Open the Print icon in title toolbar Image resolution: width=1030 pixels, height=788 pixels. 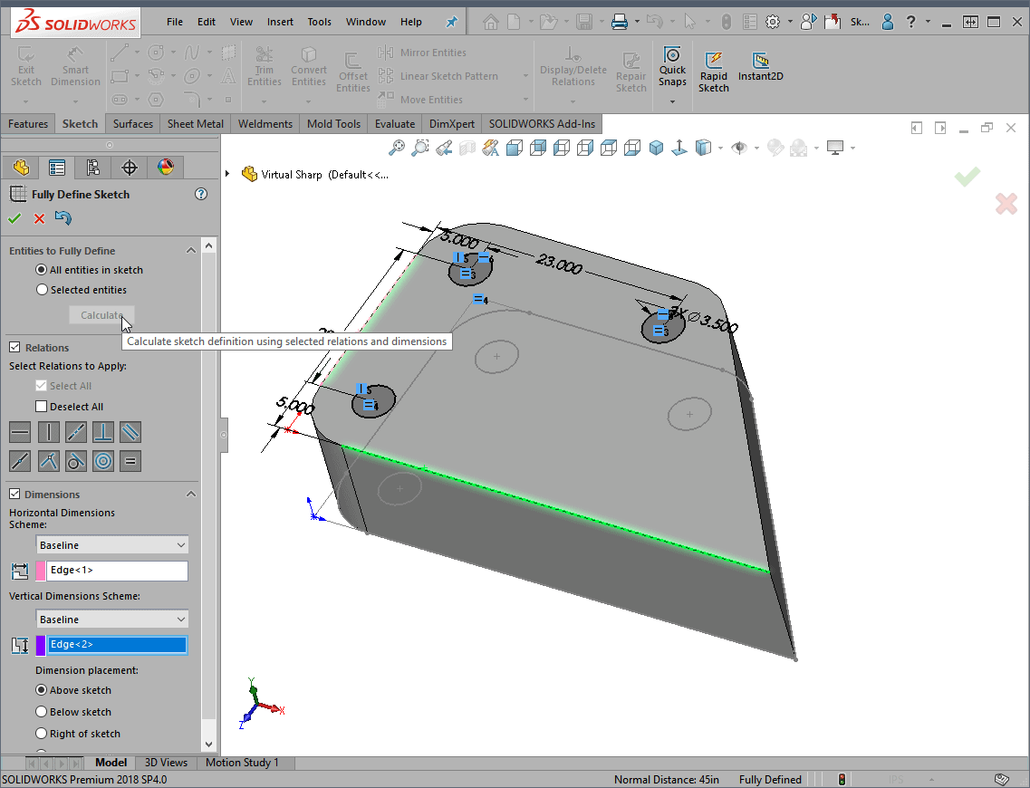point(619,22)
